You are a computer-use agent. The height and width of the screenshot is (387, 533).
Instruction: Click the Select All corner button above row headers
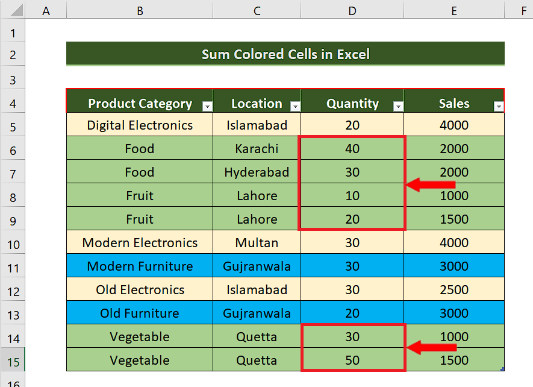pos(13,10)
